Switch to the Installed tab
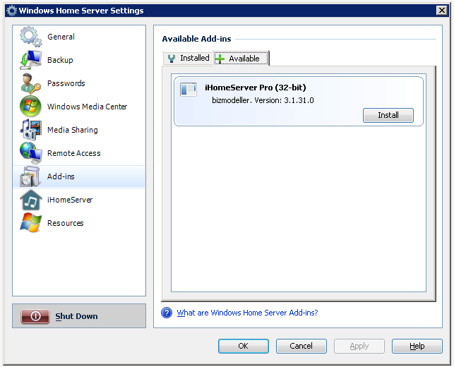The height and width of the screenshot is (367, 454). (x=188, y=58)
